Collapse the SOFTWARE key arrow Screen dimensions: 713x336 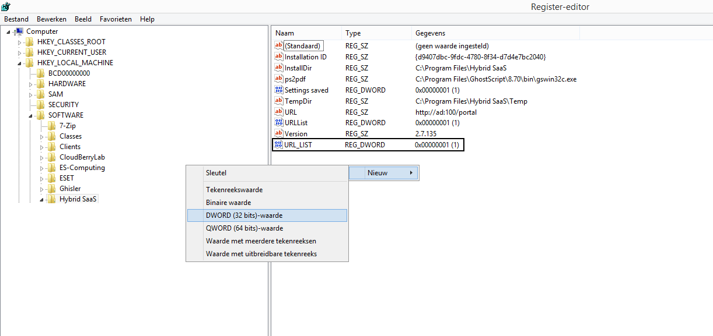coord(31,116)
